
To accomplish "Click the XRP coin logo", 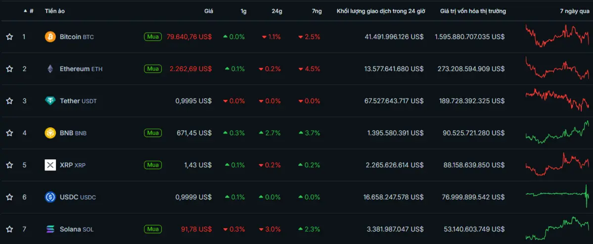I will pyautogui.click(x=50, y=165).
